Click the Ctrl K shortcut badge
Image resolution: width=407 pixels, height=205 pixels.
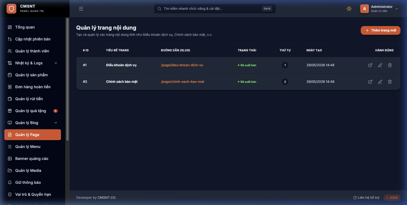(x=267, y=9)
